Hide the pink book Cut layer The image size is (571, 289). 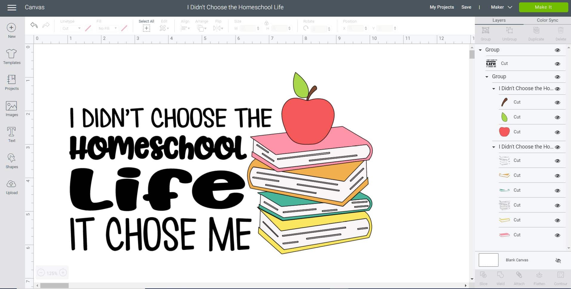coord(557,235)
